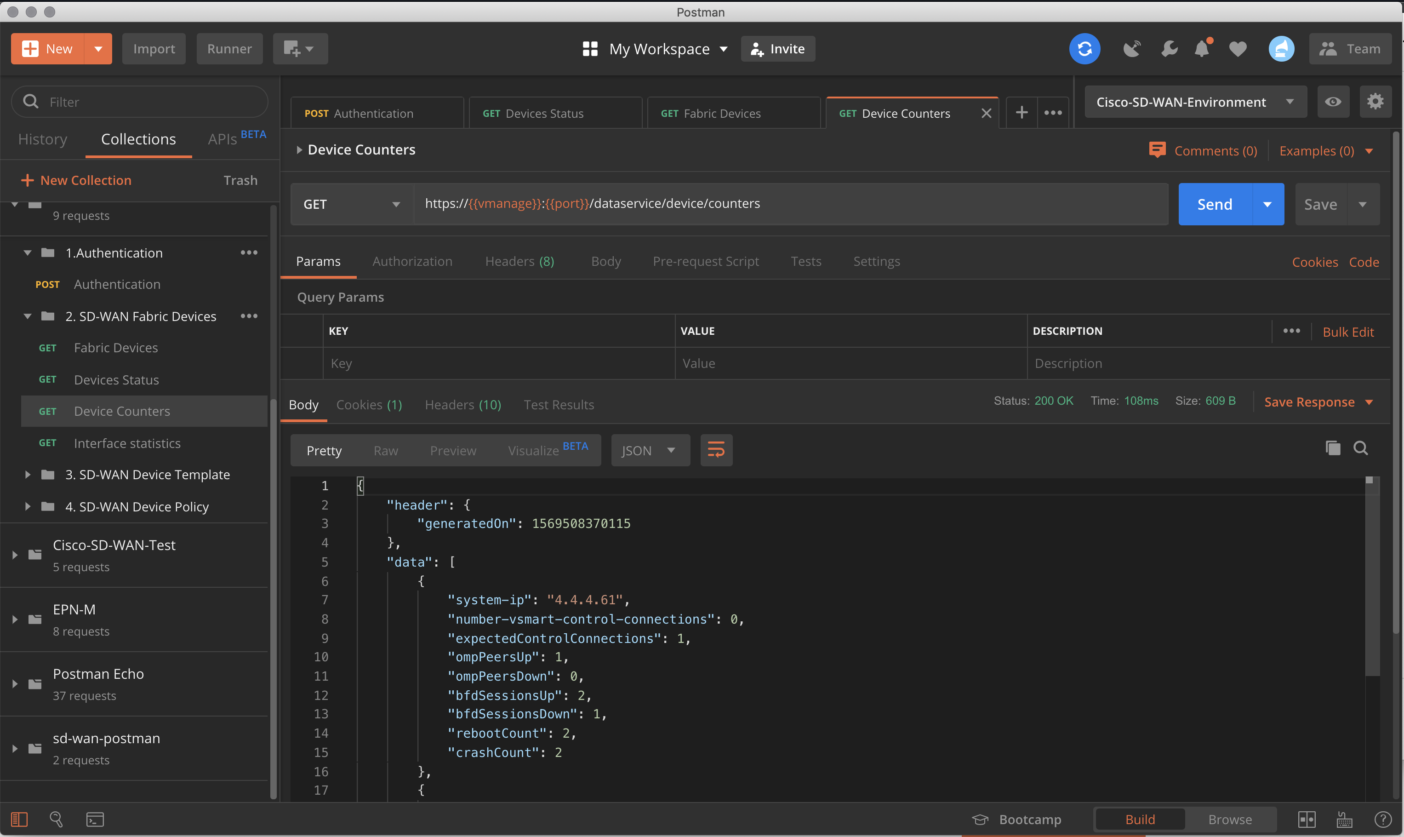Switch to the Headers (8) request tab
Screen dimensions: 1404x837
tap(519, 261)
